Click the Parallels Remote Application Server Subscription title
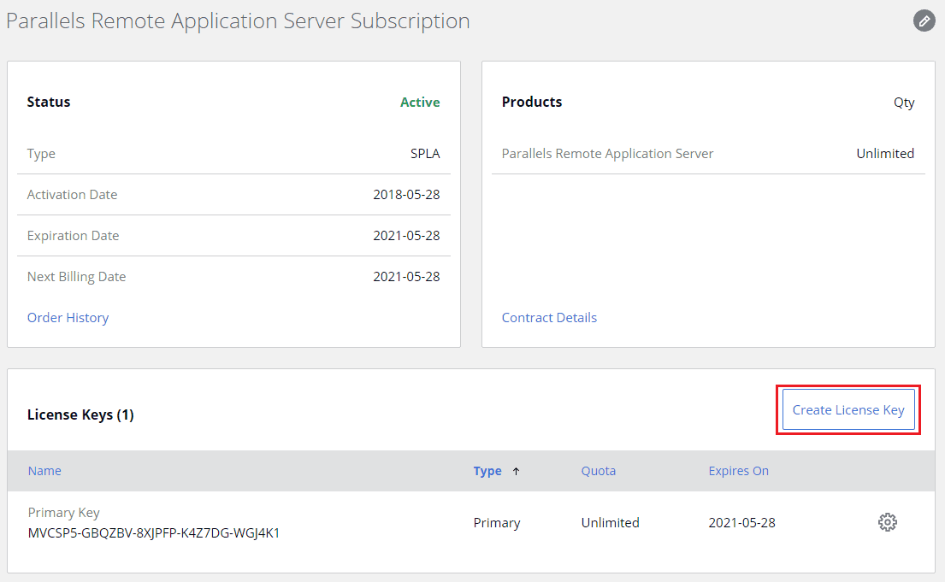Image resolution: width=945 pixels, height=582 pixels. pos(238,21)
